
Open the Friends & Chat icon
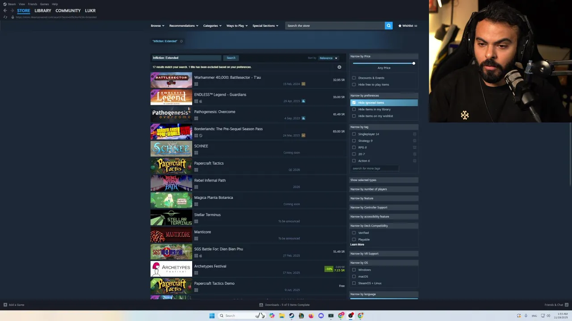point(566,305)
